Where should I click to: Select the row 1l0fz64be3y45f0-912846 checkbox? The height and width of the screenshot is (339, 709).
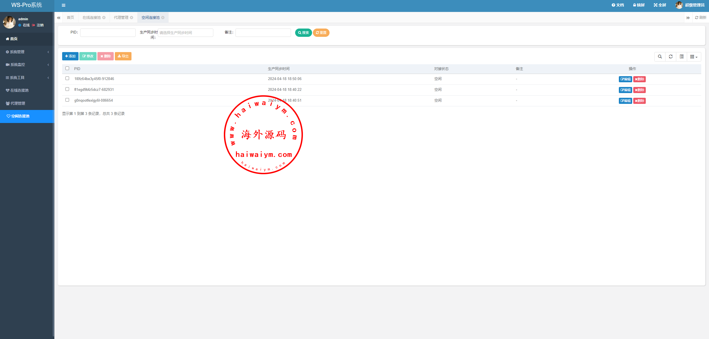(x=67, y=78)
